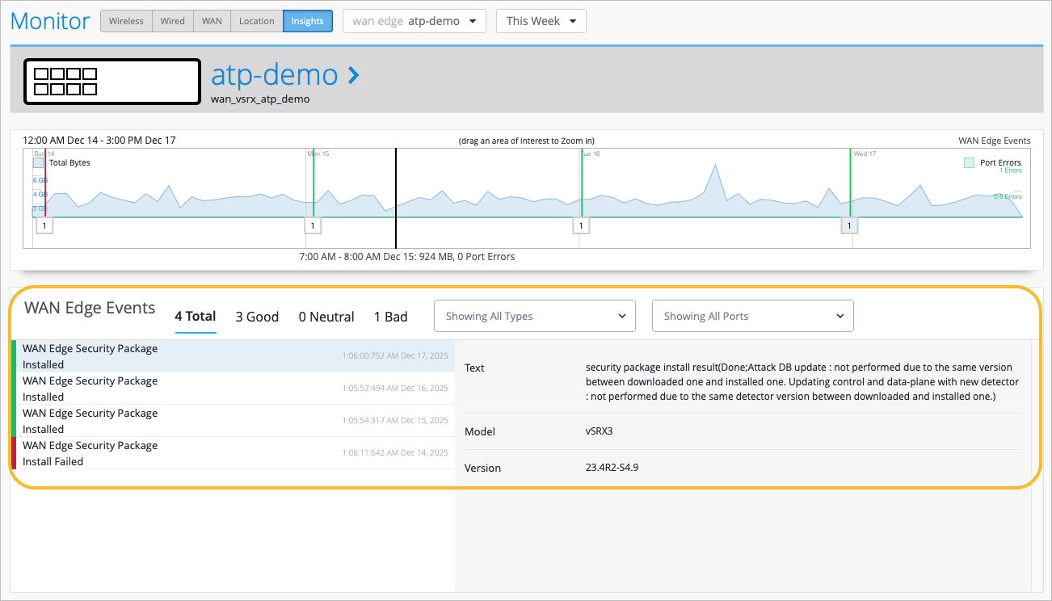Click the Wednesday Dec 17 event marker
Screen dimensions: 1052x601
coord(848,225)
